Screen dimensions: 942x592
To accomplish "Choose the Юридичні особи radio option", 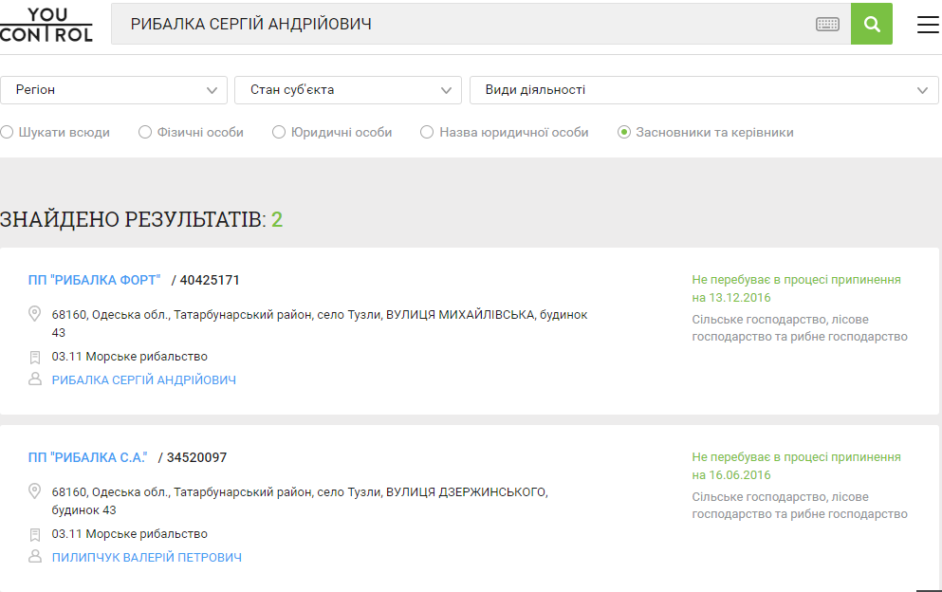I will (x=279, y=133).
